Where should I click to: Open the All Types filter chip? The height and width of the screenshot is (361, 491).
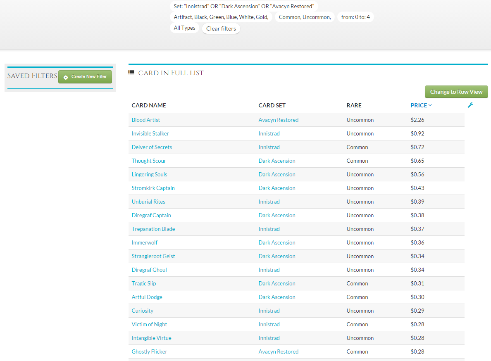[184, 28]
